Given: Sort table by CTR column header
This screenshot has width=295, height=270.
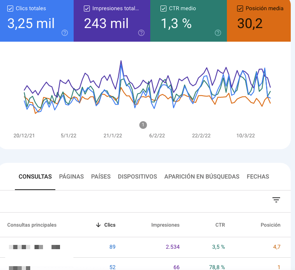Looking at the screenshot, I should pos(220,225).
